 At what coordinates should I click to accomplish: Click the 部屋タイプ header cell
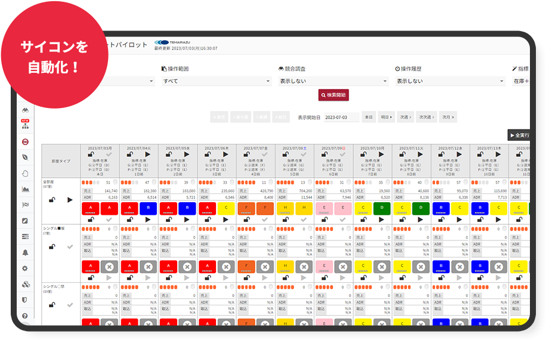coord(61,161)
